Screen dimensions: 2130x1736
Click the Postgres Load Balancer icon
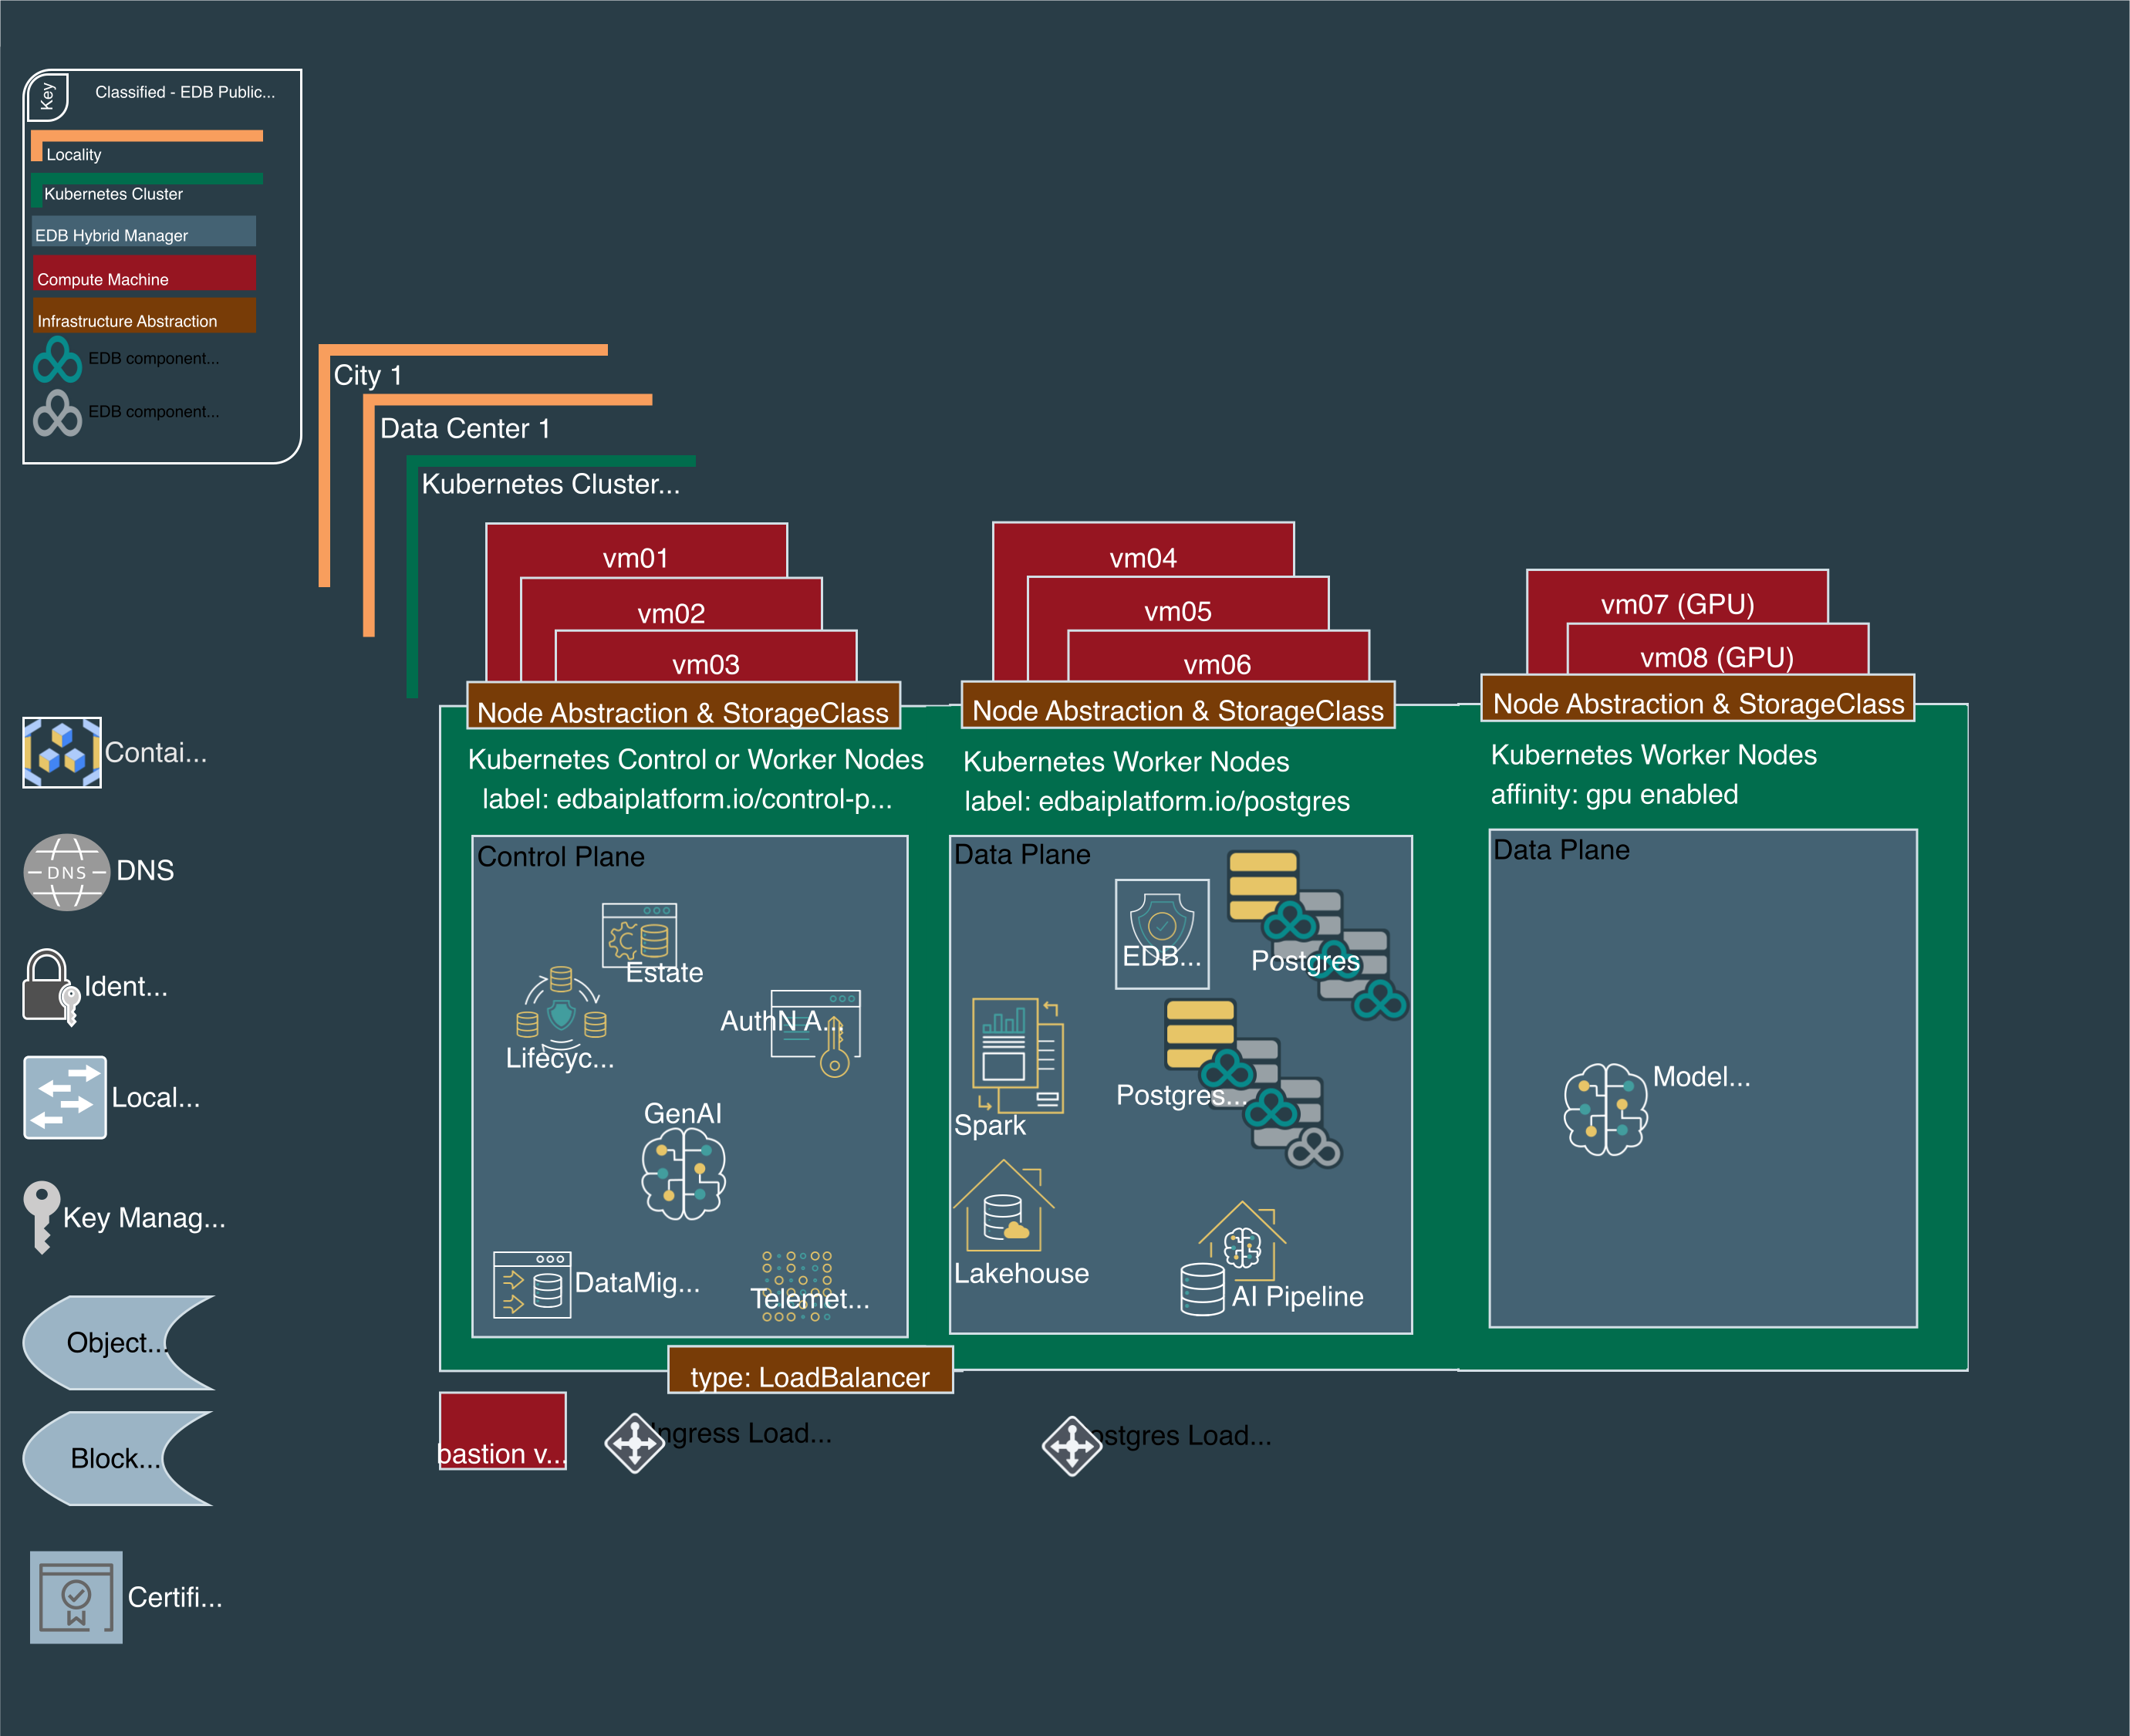tap(1071, 1445)
